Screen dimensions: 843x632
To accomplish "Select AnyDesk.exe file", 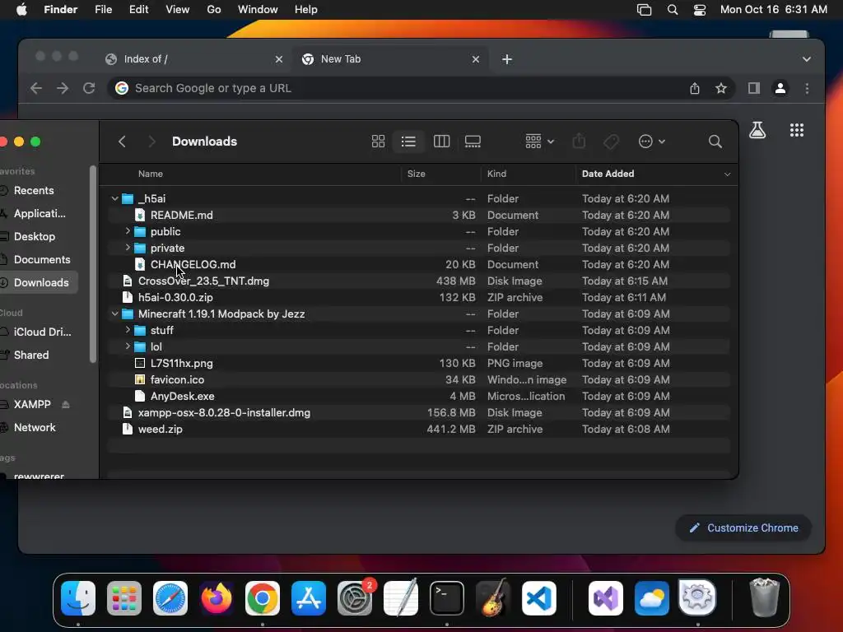I will 418,396.
